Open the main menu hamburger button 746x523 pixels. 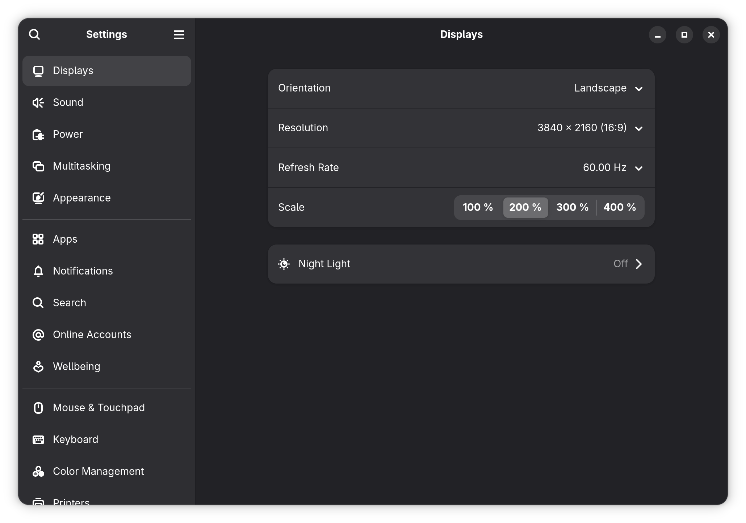pos(179,34)
